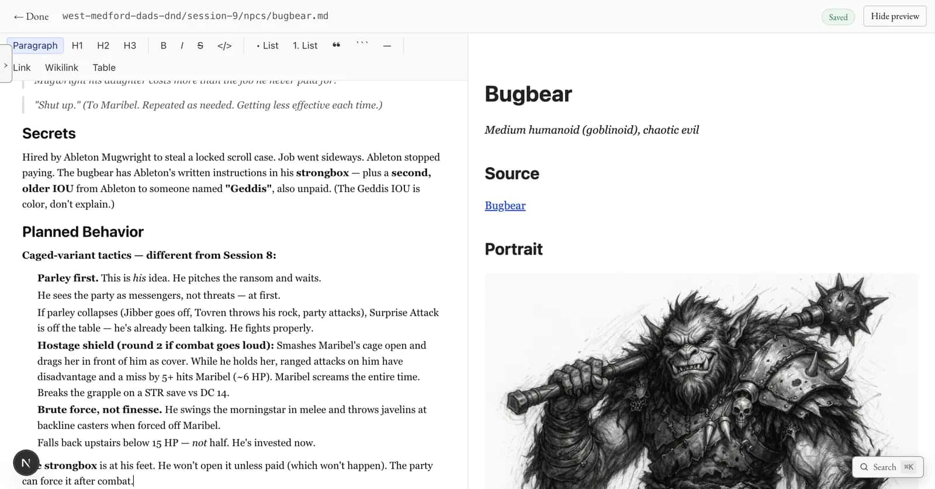Expand the left sidebar with the chevron handle

point(5,64)
